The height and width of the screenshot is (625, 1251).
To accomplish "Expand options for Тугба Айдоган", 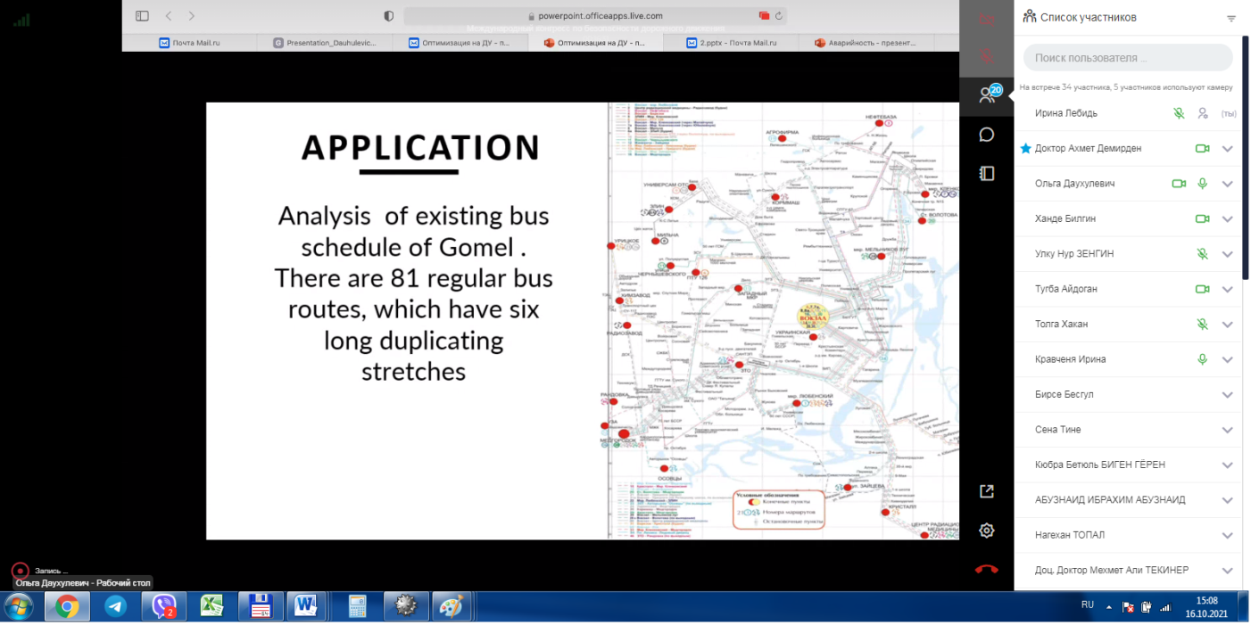I will coord(1228,289).
